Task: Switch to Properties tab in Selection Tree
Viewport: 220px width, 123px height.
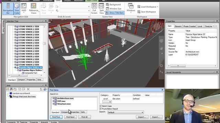Action: (x=31, y=80)
